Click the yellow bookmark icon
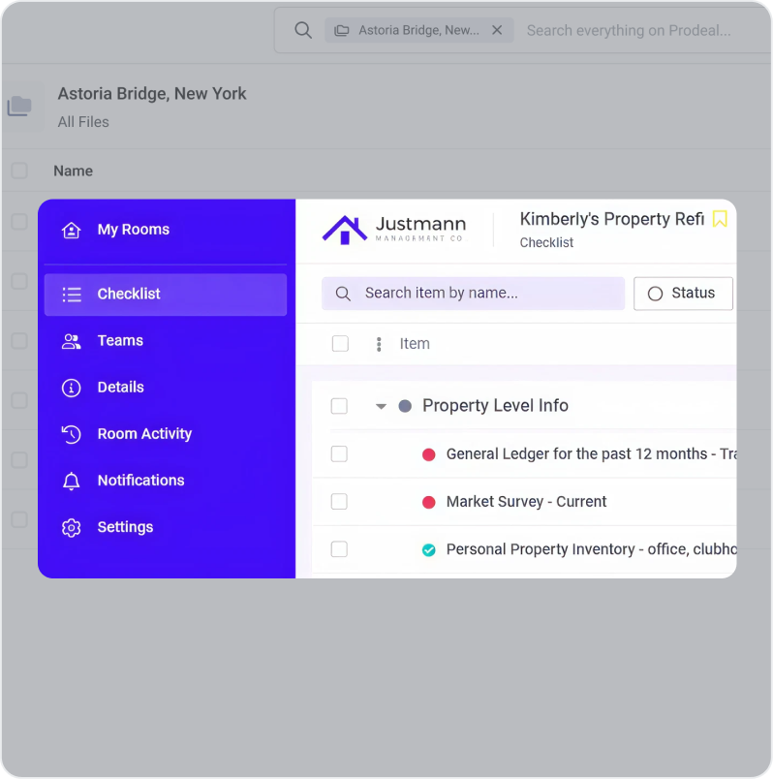This screenshot has height=779, width=773. [x=720, y=219]
